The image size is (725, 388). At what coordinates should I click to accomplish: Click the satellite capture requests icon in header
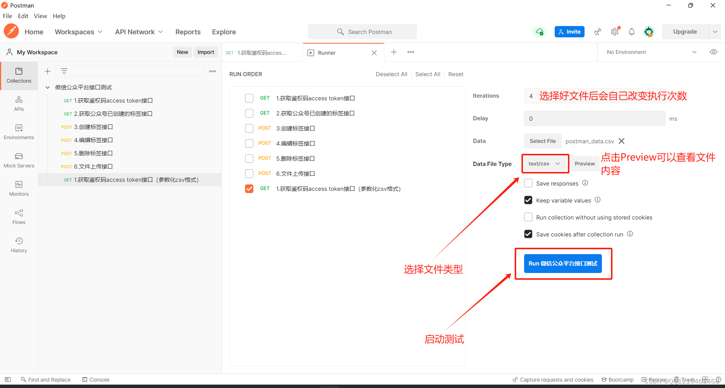pyautogui.click(x=598, y=32)
